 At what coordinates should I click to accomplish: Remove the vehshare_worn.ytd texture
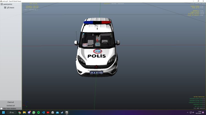(204, 99)
